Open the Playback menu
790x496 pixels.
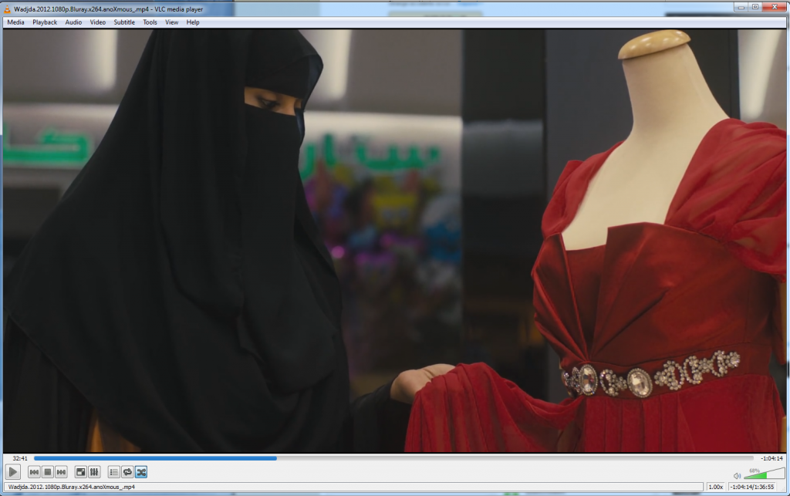click(45, 22)
